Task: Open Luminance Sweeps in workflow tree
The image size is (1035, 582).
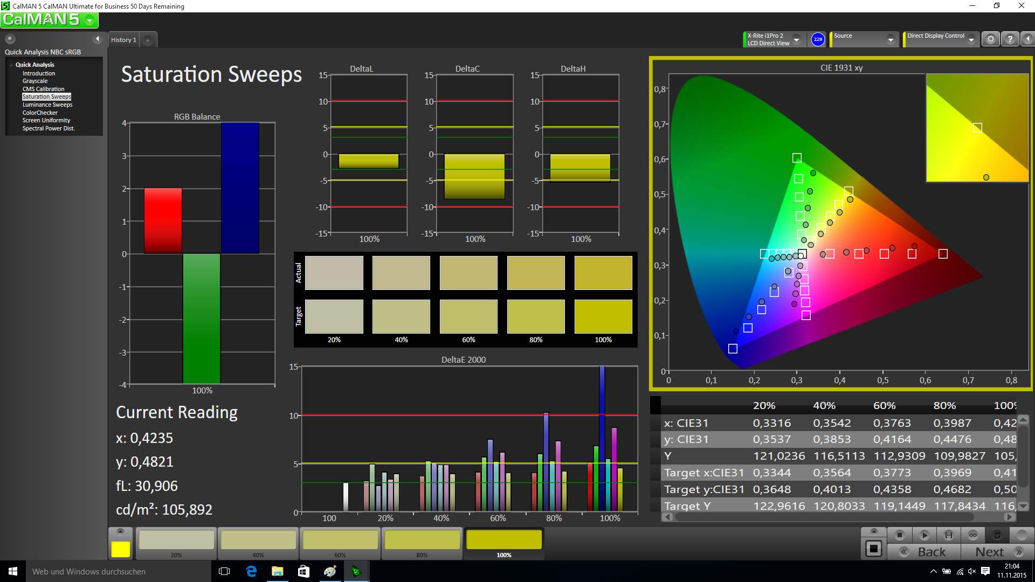Action: pyautogui.click(x=47, y=105)
